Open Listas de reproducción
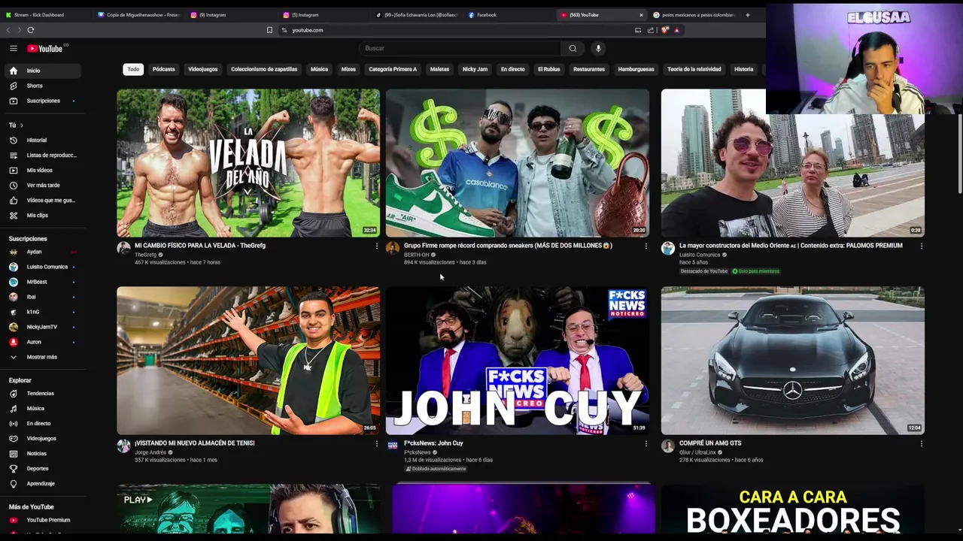Viewport: 963px width, 541px height. coord(41,155)
